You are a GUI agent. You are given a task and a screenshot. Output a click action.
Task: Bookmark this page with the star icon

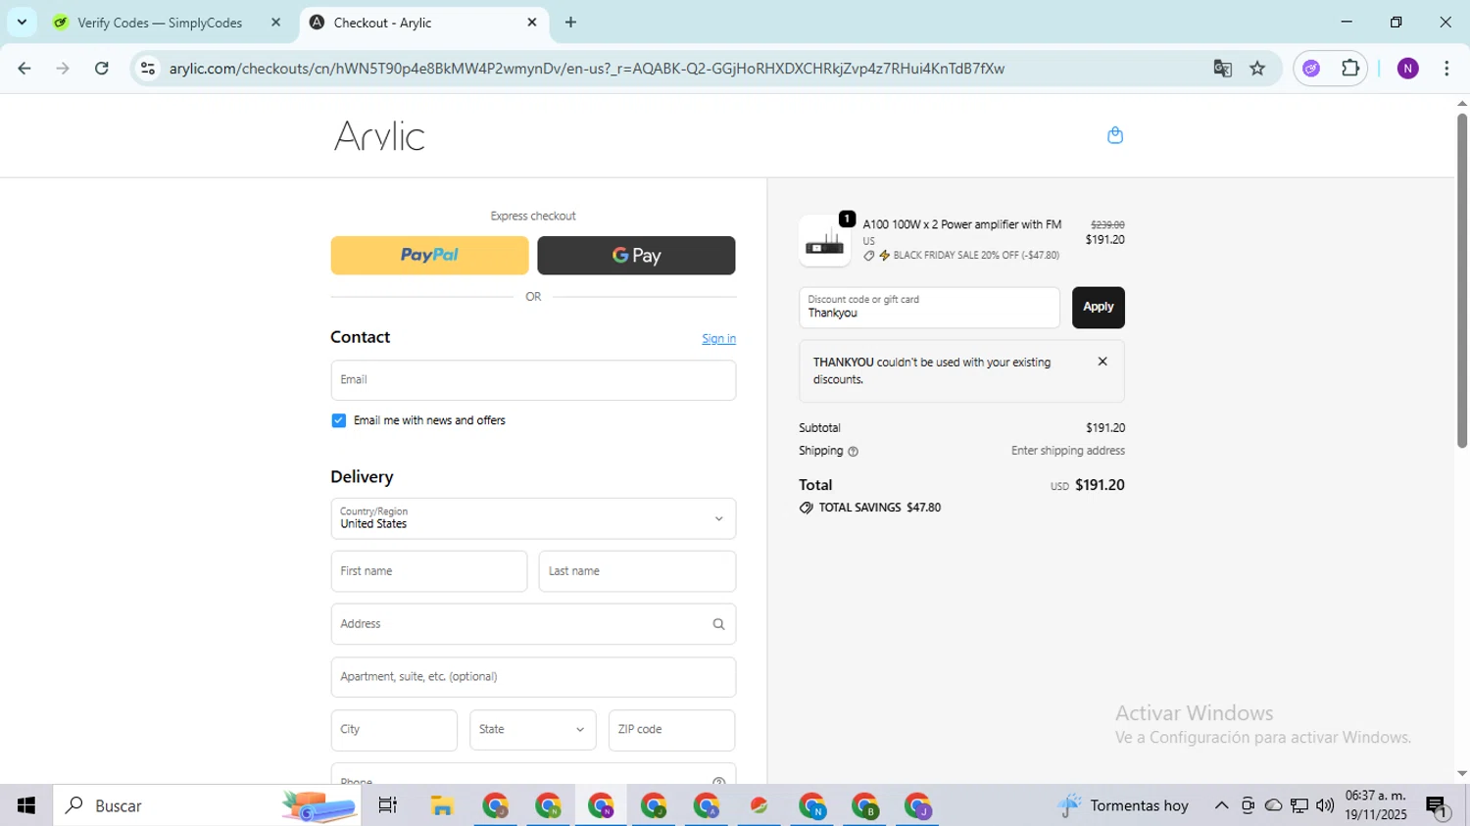point(1257,69)
